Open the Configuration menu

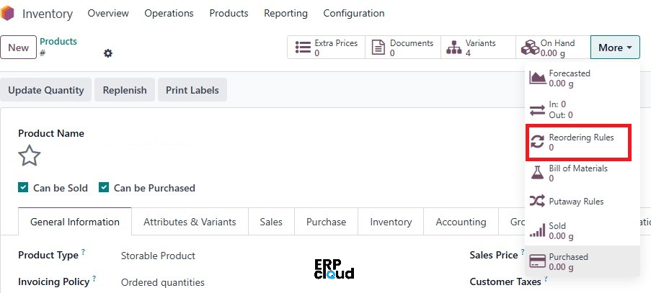point(354,13)
